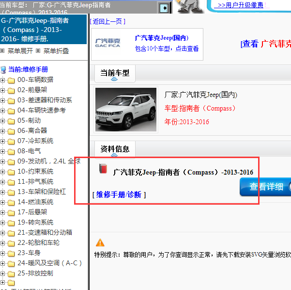This screenshot has height=290, width=291.
Task: Expand the 22-轮胎和车轮 tree node
Action: (2, 243)
